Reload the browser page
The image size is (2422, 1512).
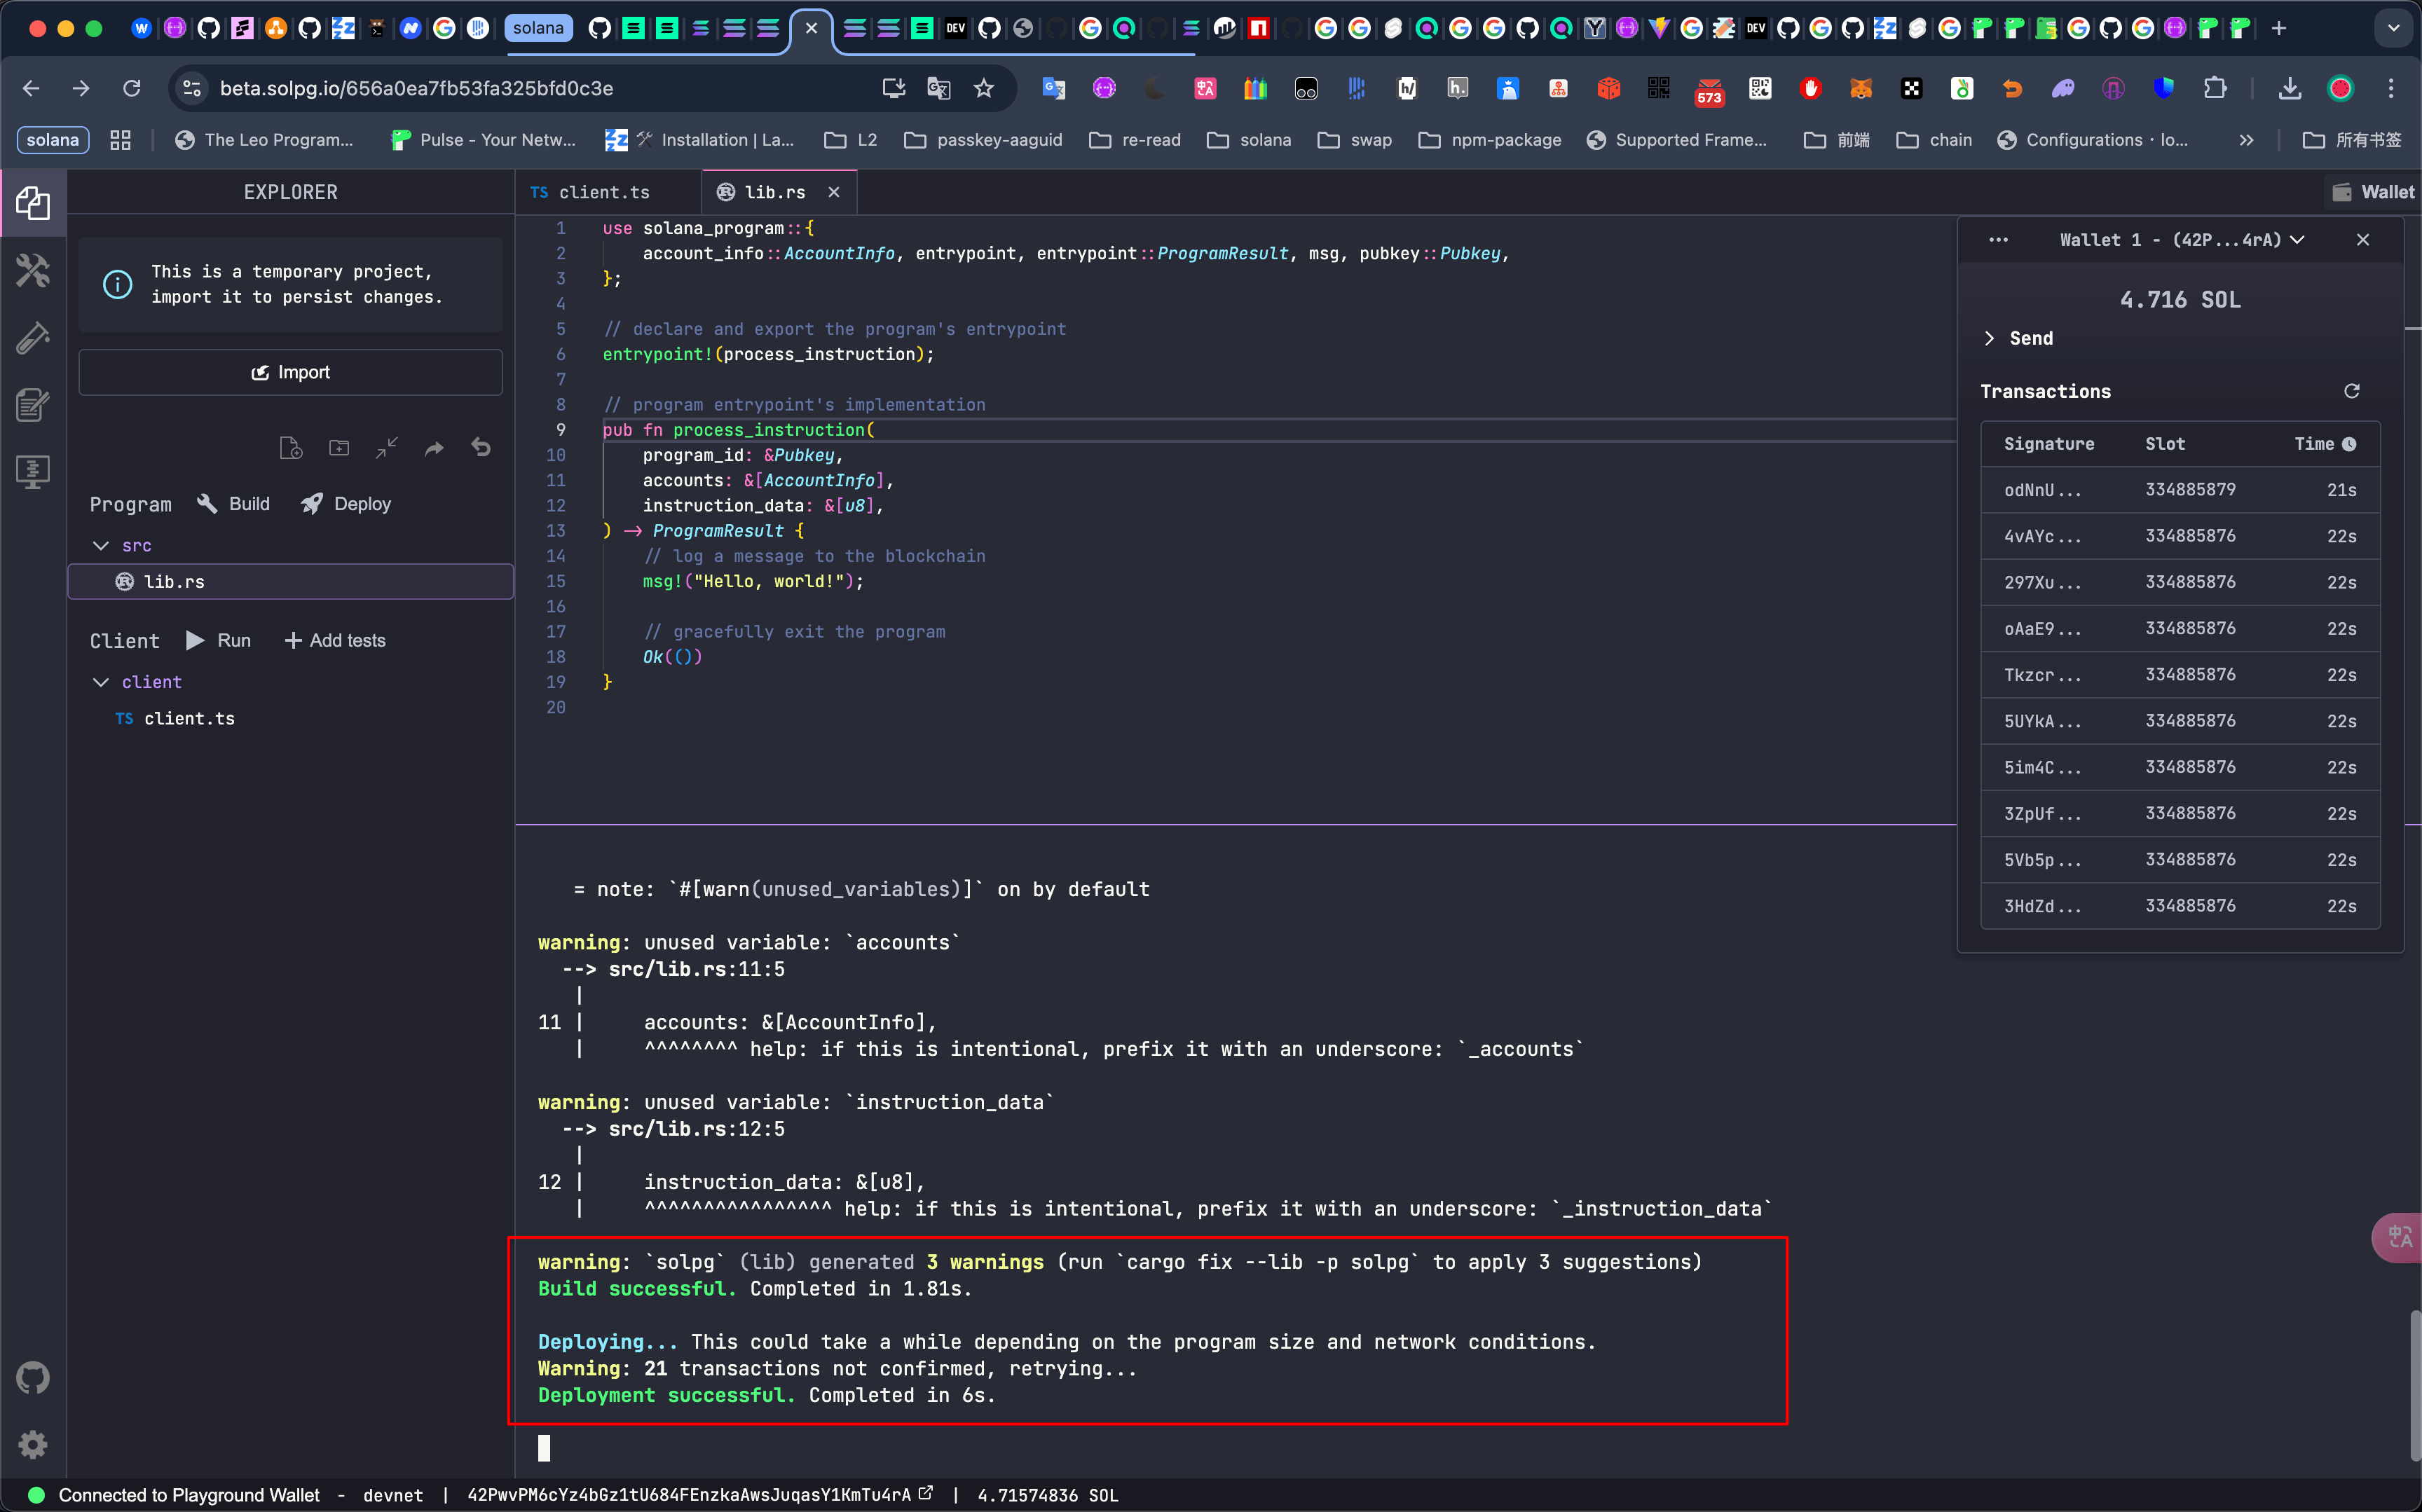[131, 88]
